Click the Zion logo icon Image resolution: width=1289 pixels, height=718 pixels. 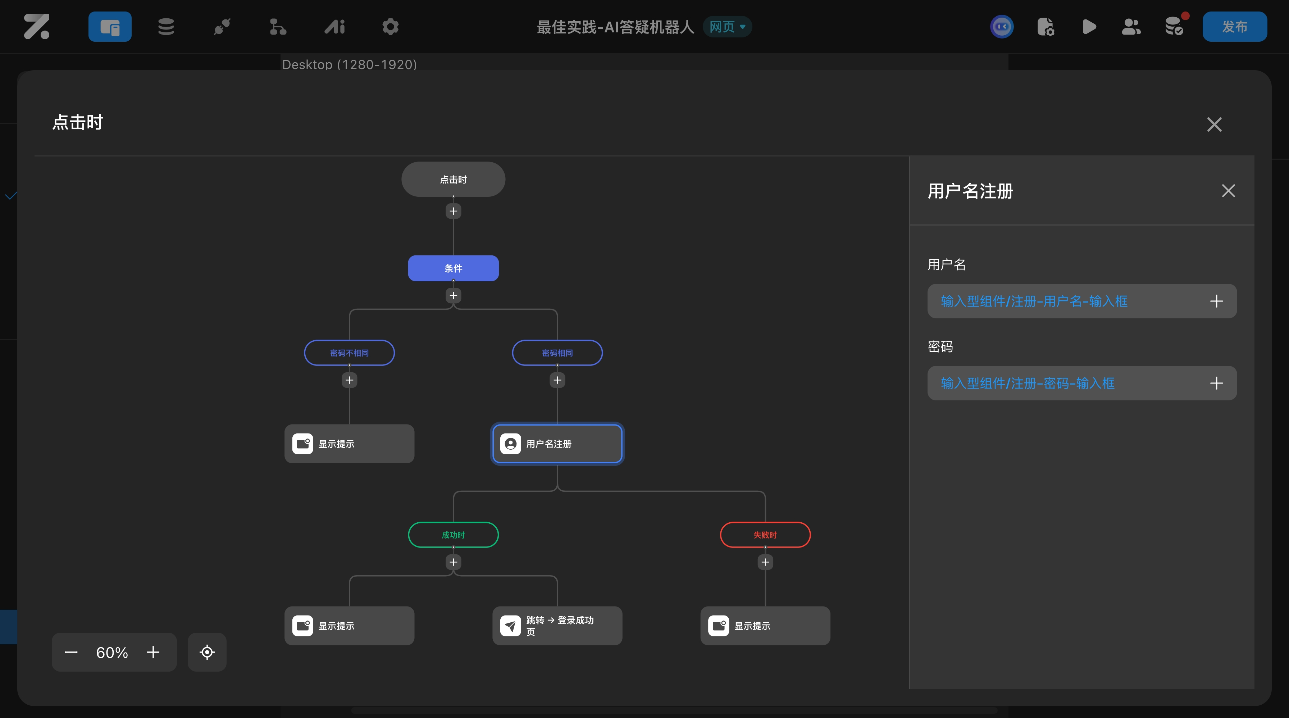tap(37, 27)
